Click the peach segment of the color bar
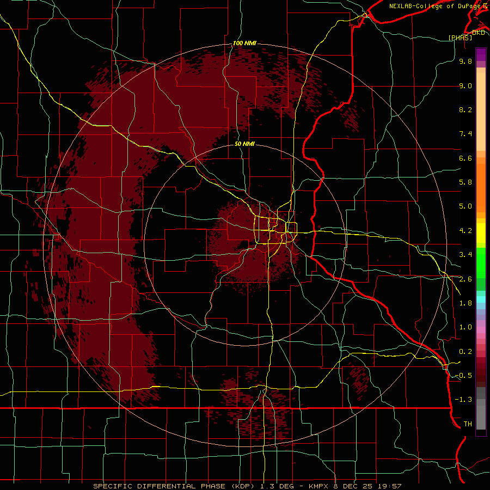Image resolution: width=490 pixels, height=490 pixels. point(481,112)
